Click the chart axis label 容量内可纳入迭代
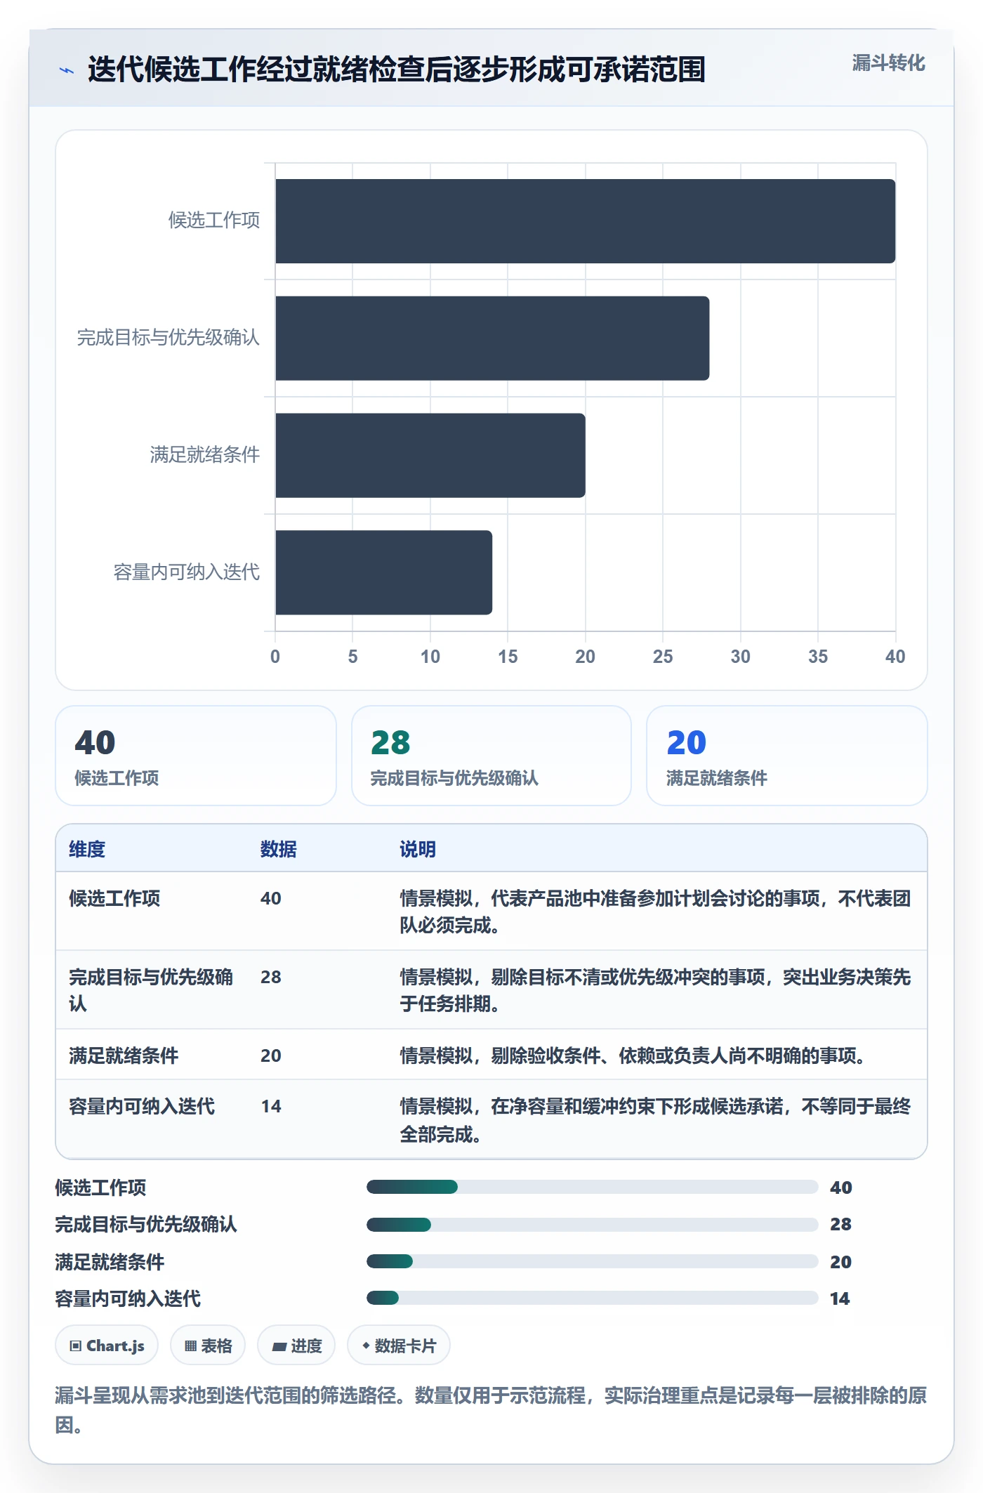The image size is (983, 1493). (187, 572)
